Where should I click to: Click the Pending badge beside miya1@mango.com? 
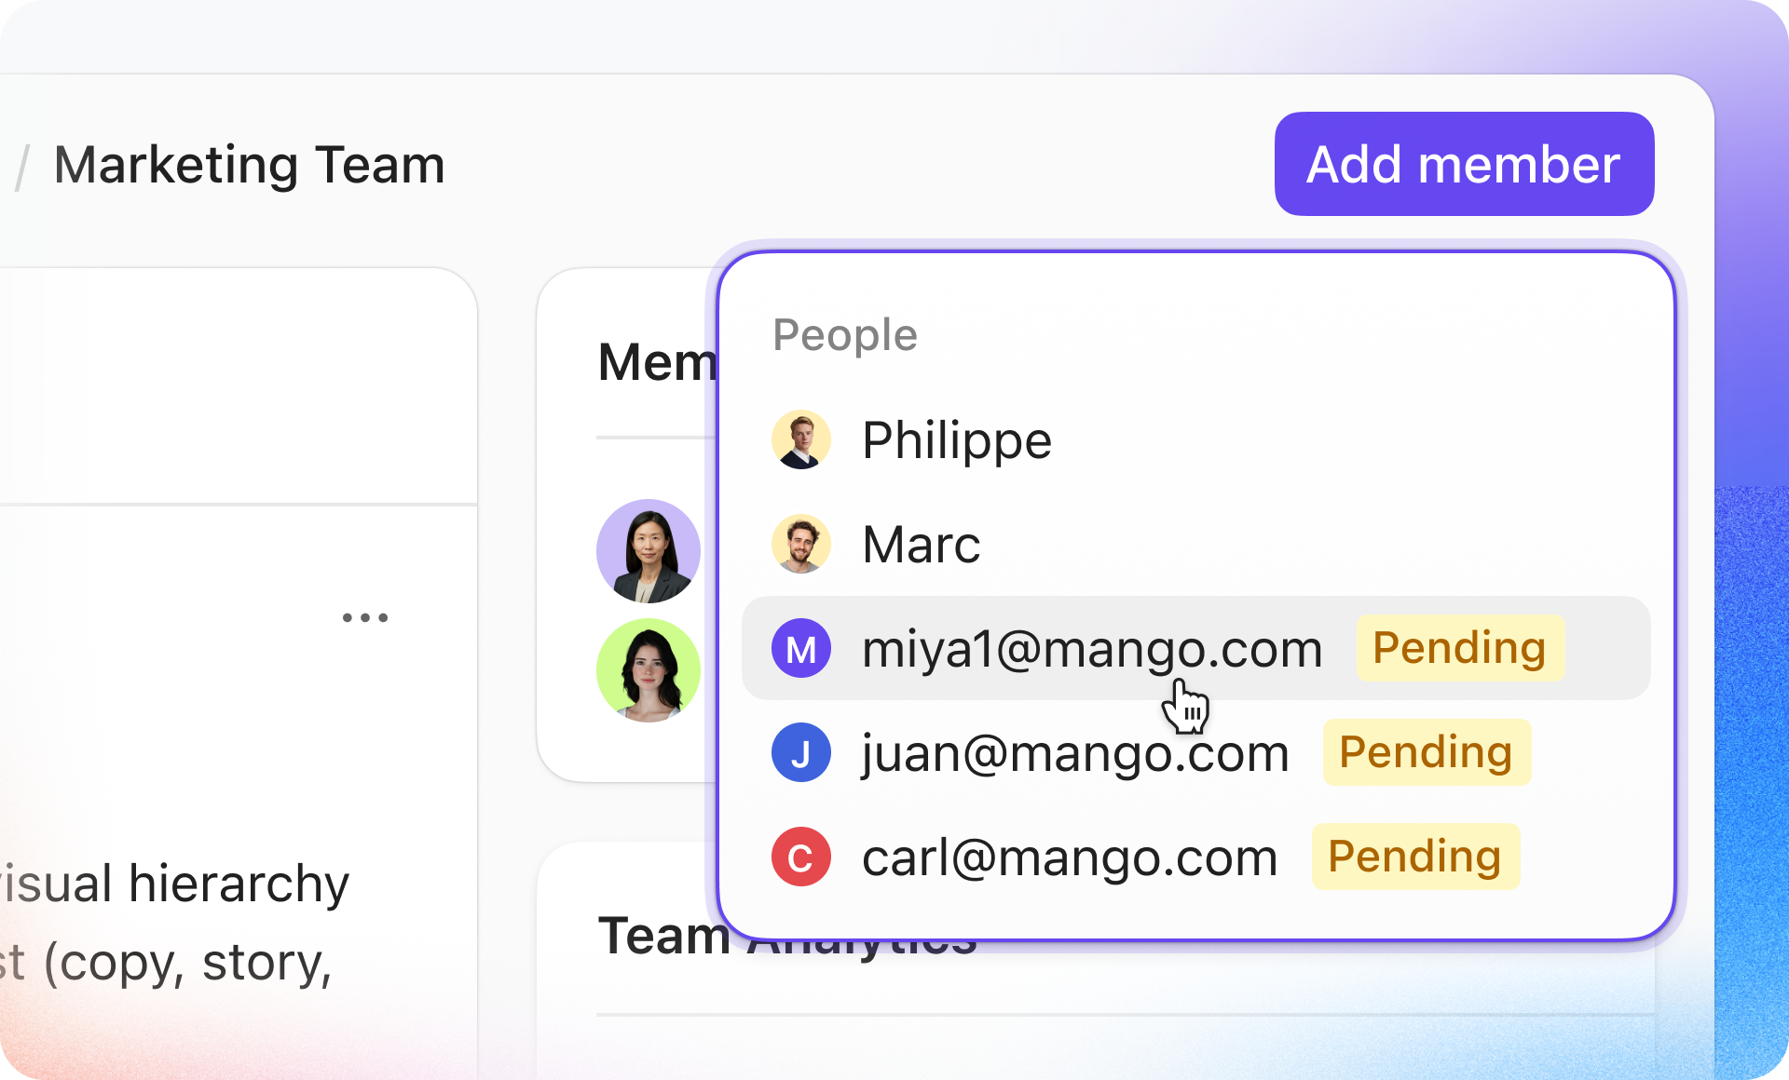[1459, 648]
